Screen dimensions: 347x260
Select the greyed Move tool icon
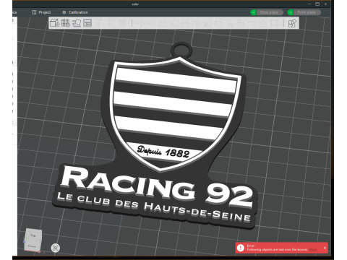[x=140, y=23]
